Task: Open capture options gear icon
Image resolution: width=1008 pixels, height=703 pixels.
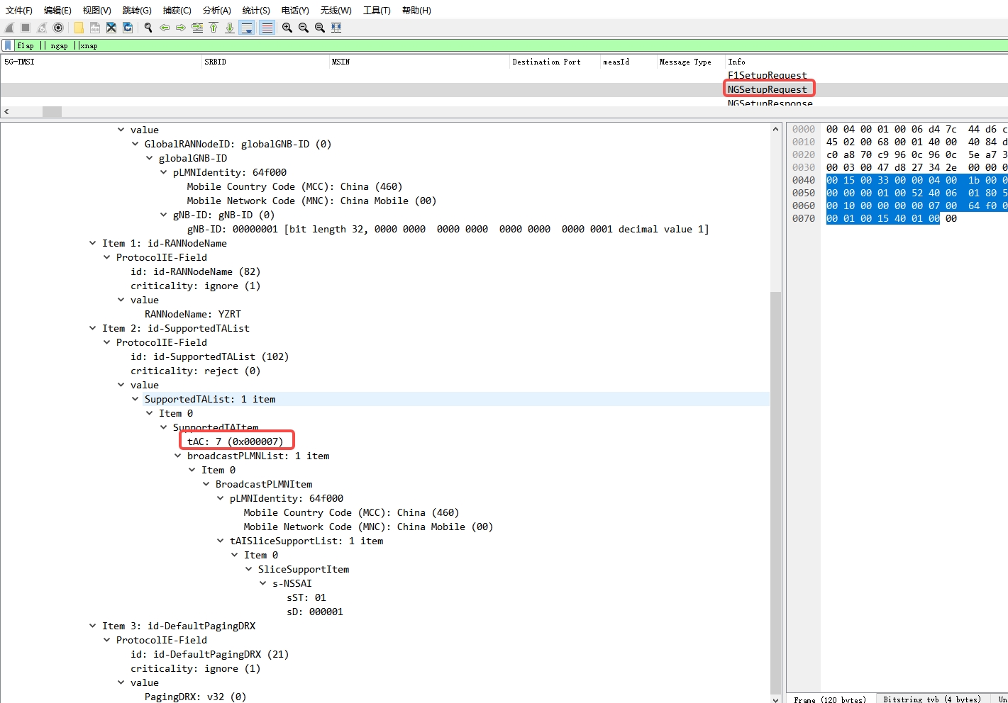Action: [x=58, y=28]
